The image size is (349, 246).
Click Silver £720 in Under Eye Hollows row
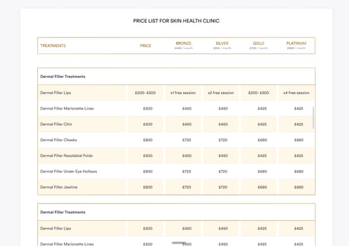point(223,171)
